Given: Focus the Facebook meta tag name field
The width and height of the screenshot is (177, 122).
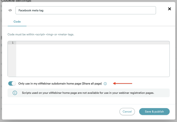Looking at the screenshot, I should point(86,10).
